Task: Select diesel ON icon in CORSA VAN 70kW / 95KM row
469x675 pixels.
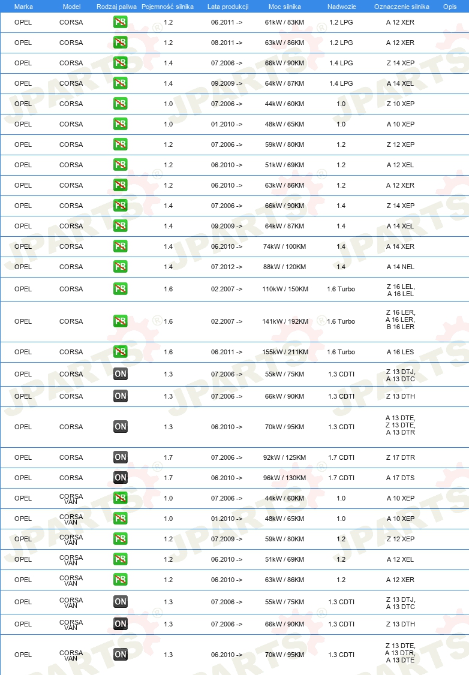Action: (x=121, y=655)
